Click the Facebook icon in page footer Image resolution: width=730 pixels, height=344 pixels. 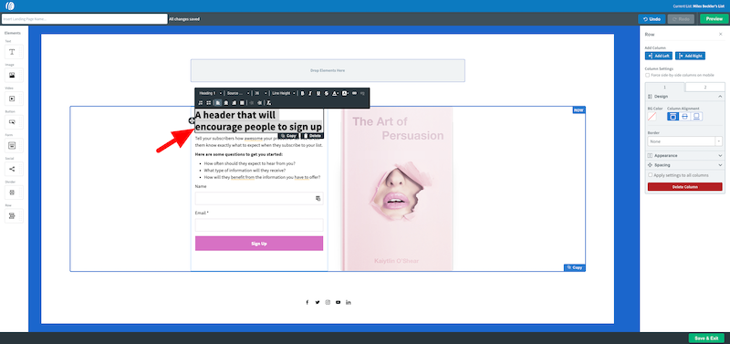308,303
